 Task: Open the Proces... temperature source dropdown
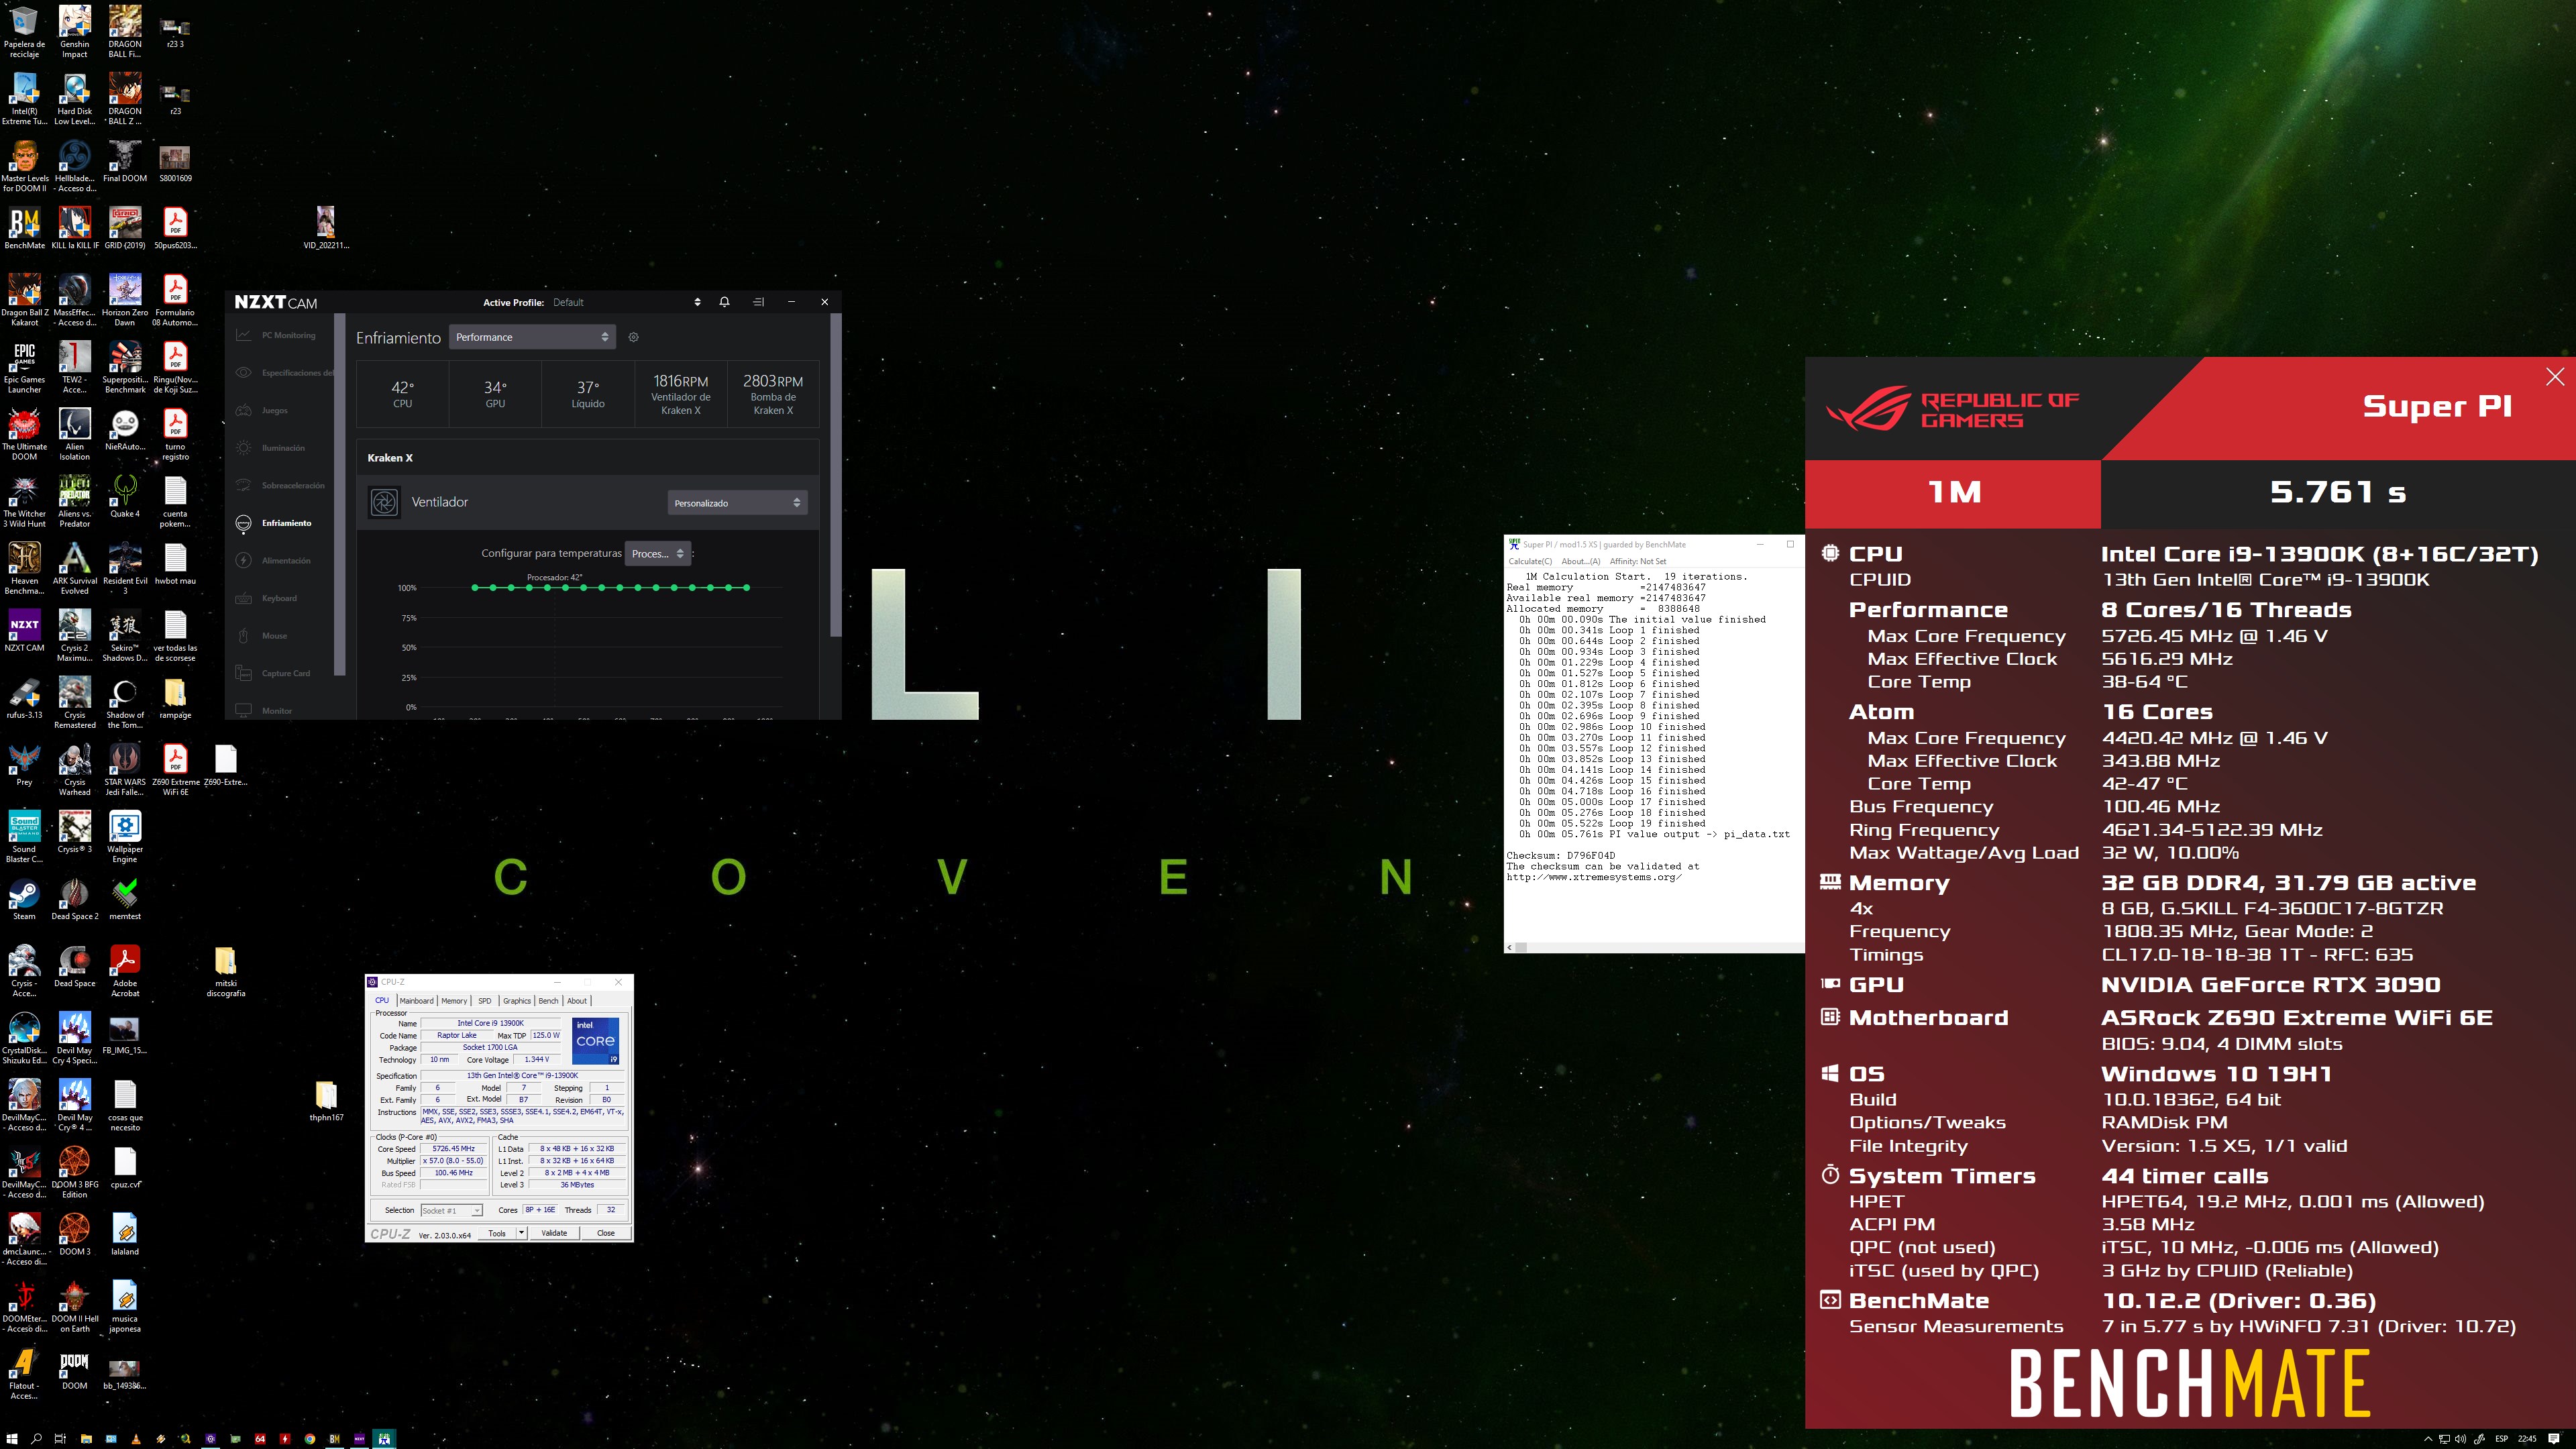coord(657,553)
